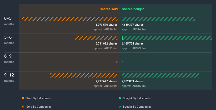216x110 pixels.
Task: Click the Shares sold column header
Action: [x=109, y=9]
